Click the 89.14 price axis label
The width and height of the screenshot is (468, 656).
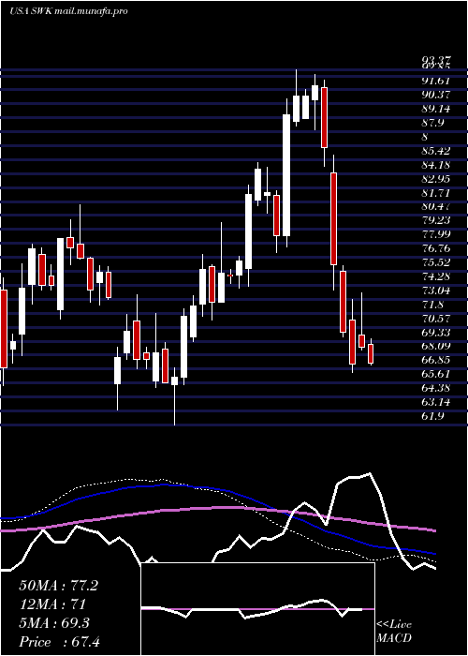(x=436, y=109)
